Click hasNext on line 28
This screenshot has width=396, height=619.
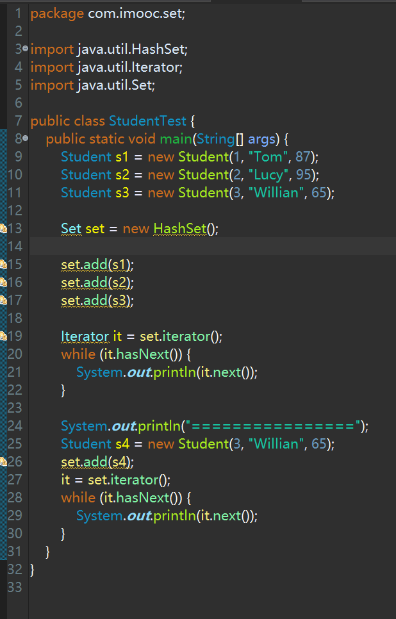[143, 498]
